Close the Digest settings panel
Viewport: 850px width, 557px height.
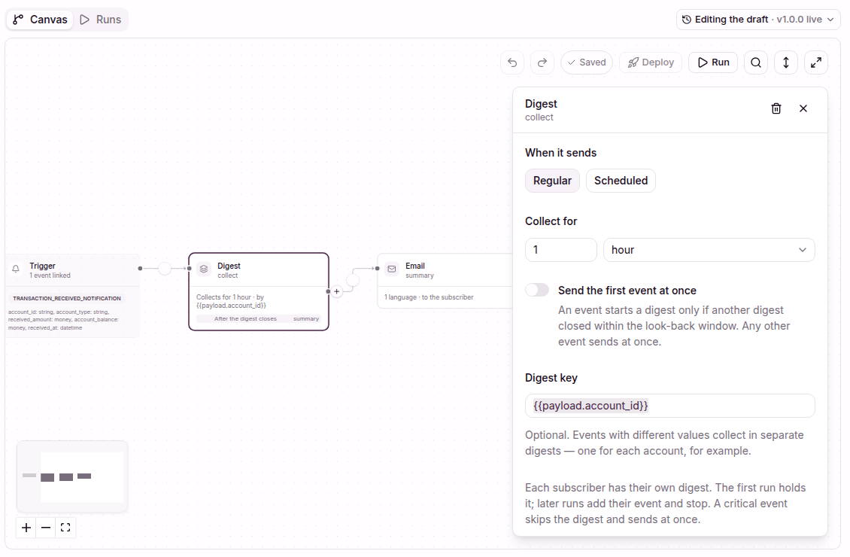click(803, 108)
